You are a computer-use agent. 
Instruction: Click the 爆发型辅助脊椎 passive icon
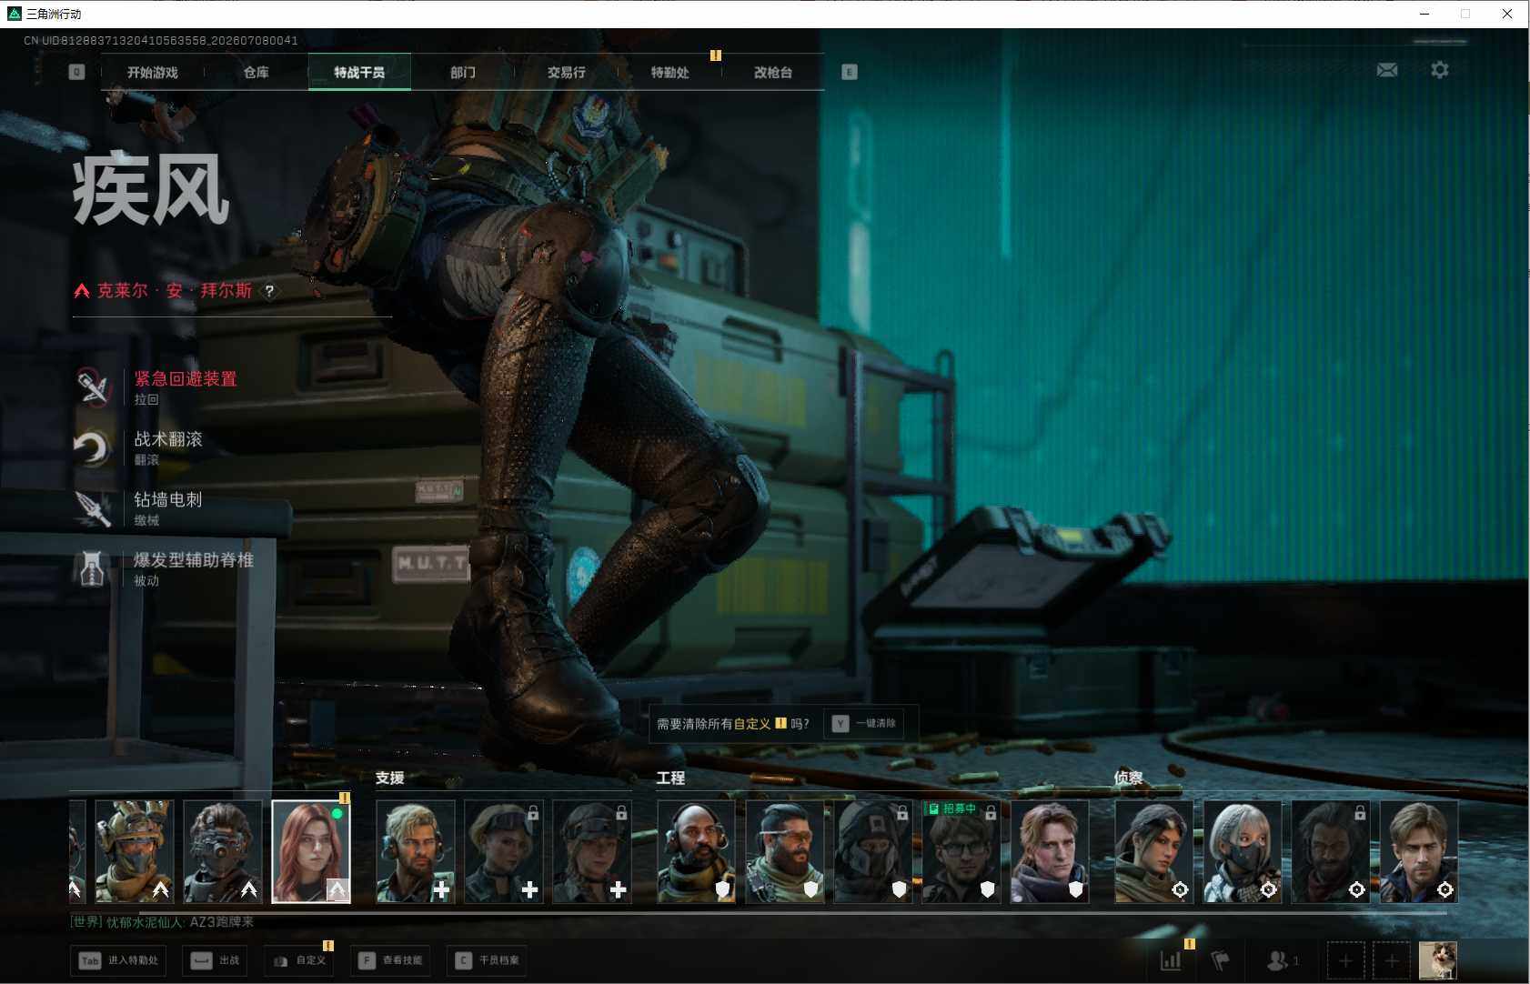click(x=92, y=568)
